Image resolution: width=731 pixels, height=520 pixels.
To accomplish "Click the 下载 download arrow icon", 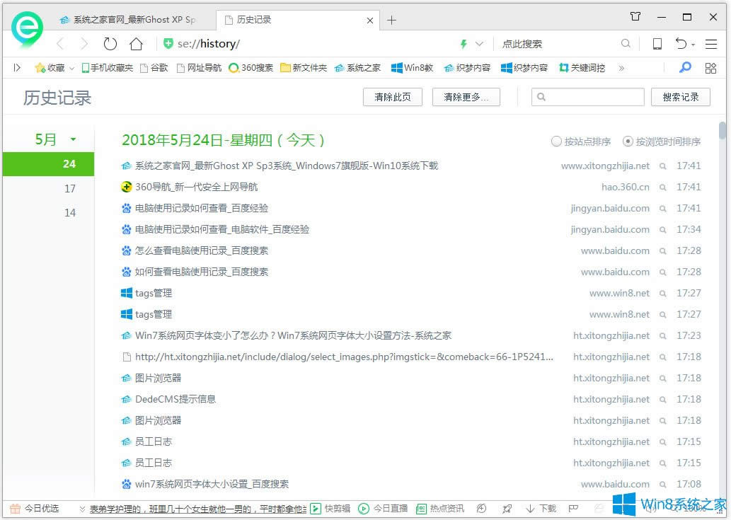I will click(x=531, y=508).
